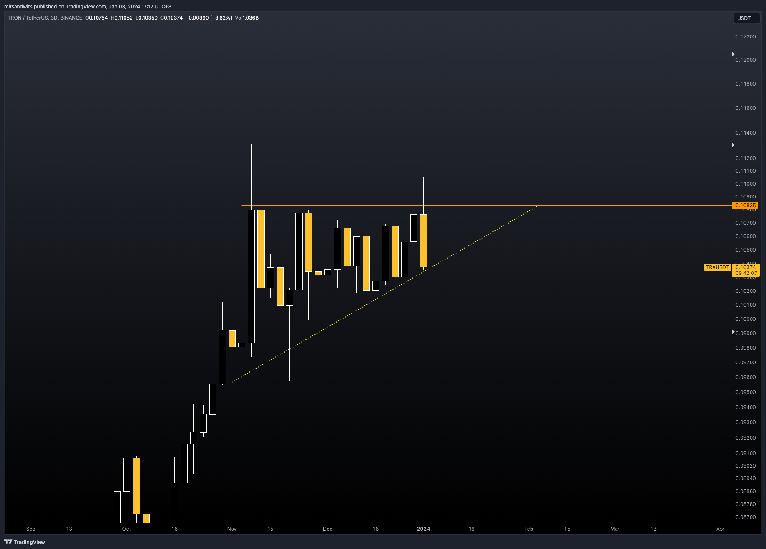Click the low value L0.10350
Viewport: 766px width, 549px height.
146,18
